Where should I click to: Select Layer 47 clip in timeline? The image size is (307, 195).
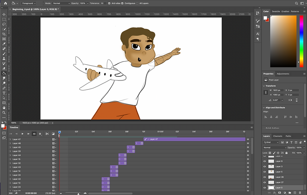pyautogui.click(x=195, y=139)
